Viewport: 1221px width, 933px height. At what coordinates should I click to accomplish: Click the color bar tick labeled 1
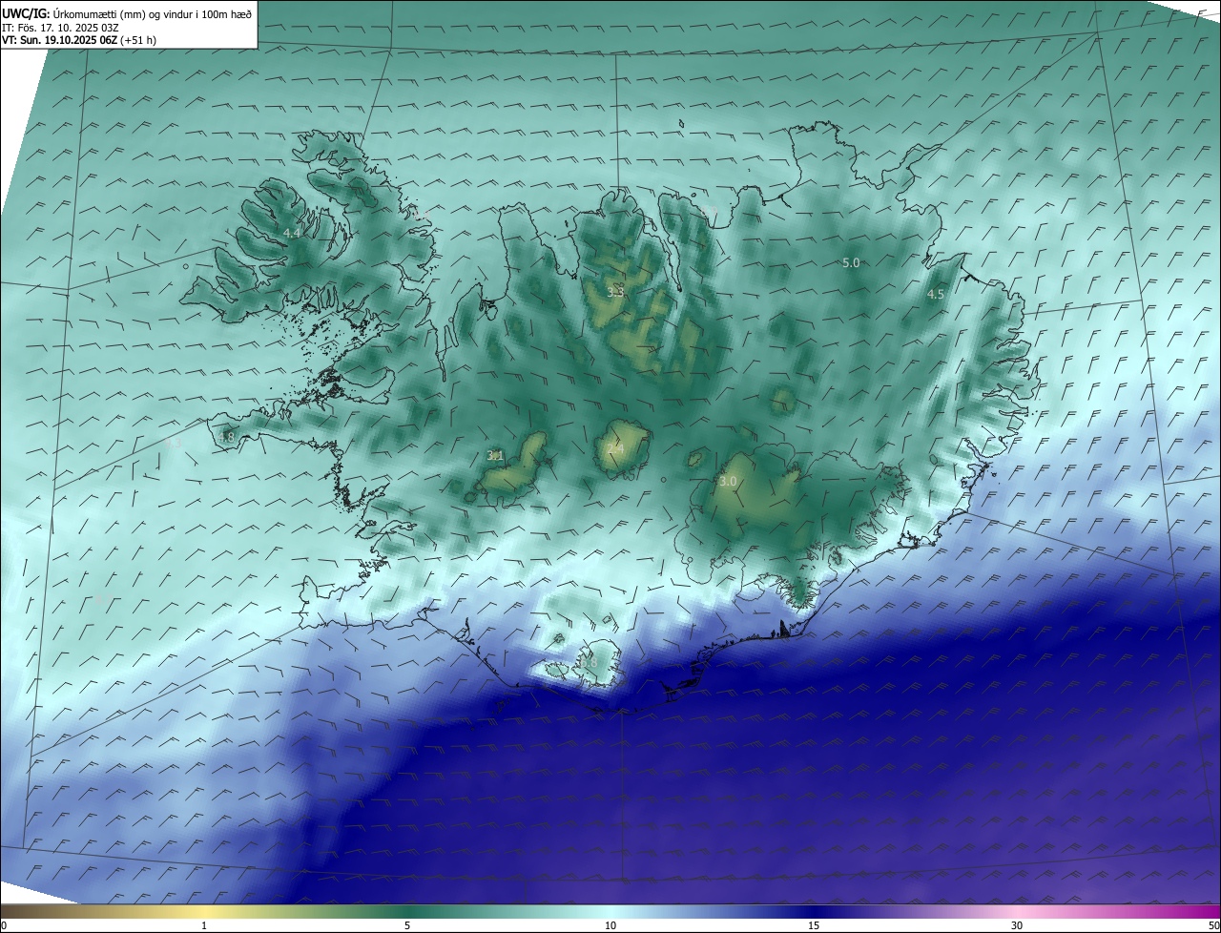tap(204, 925)
